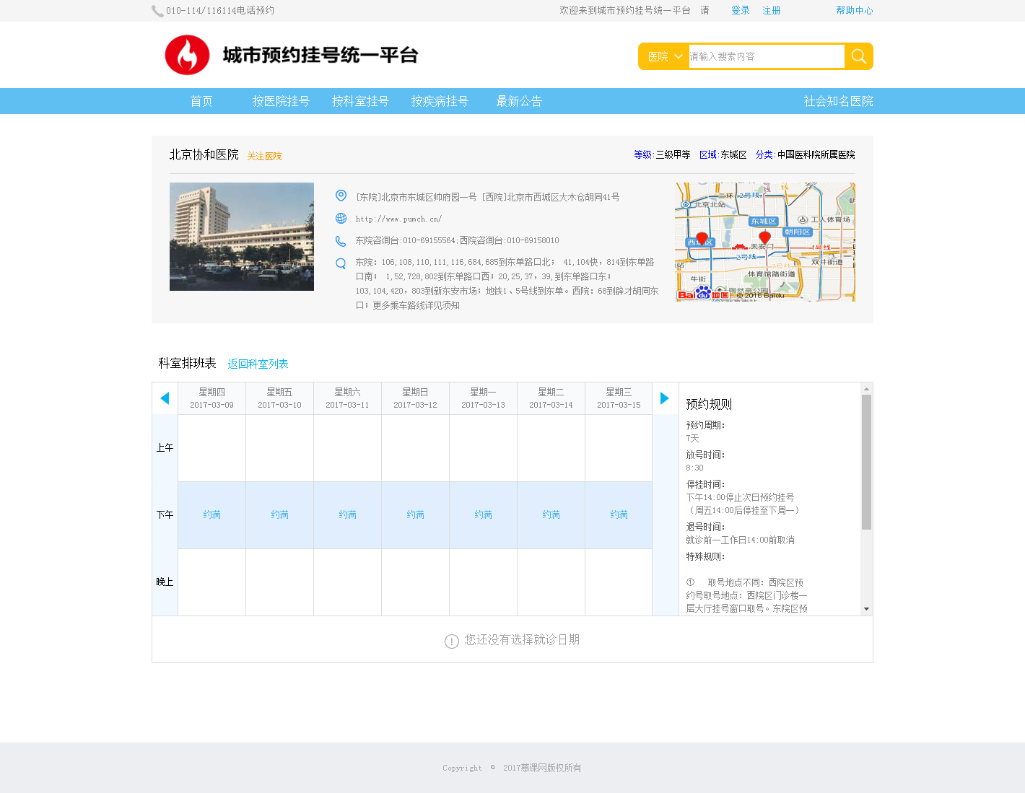Click the search input field 请输入搜索内容
This screenshot has width=1025, height=793.
pyautogui.click(x=765, y=56)
